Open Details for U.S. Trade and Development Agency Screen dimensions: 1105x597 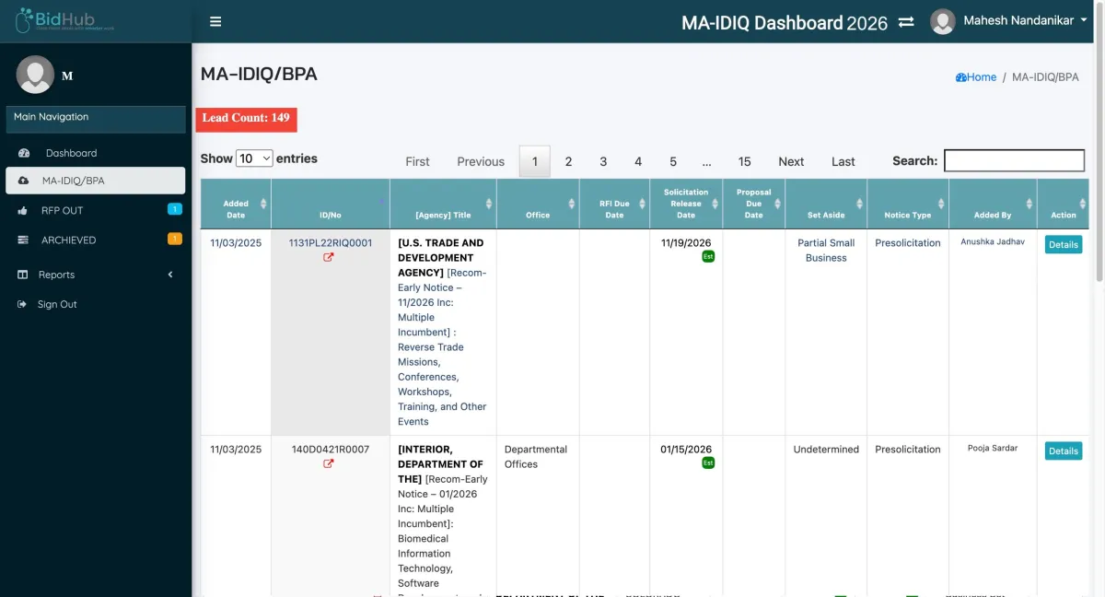[1063, 245]
